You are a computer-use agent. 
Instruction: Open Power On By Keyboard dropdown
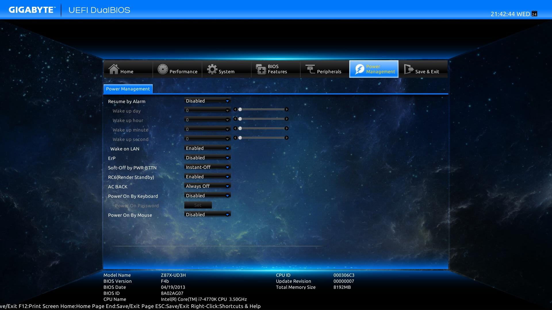click(207, 195)
